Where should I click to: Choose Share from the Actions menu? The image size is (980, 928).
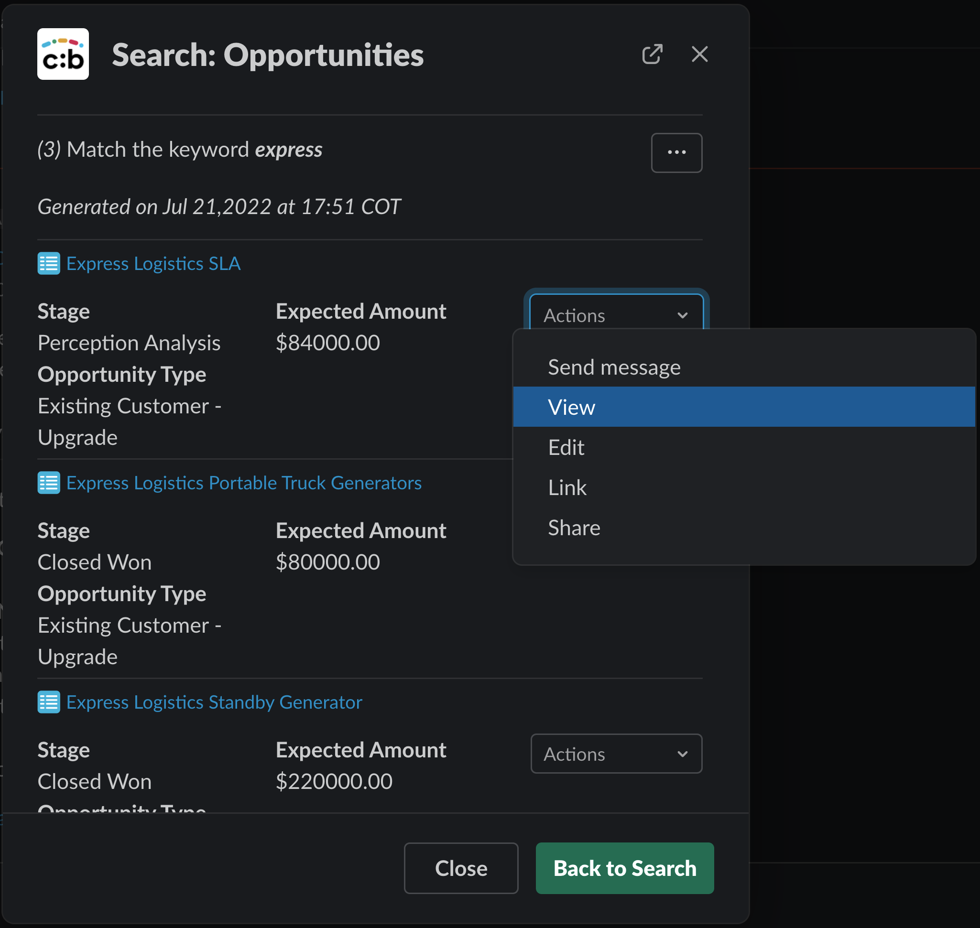pyautogui.click(x=574, y=528)
